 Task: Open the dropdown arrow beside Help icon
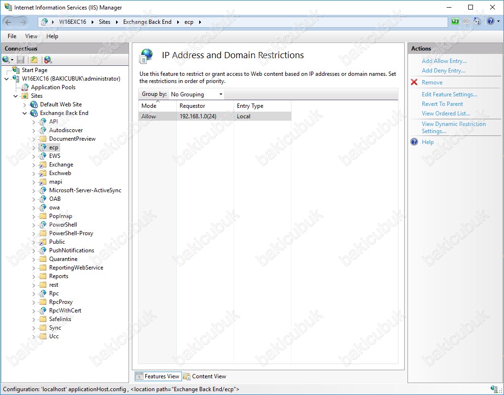pos(499,21)
